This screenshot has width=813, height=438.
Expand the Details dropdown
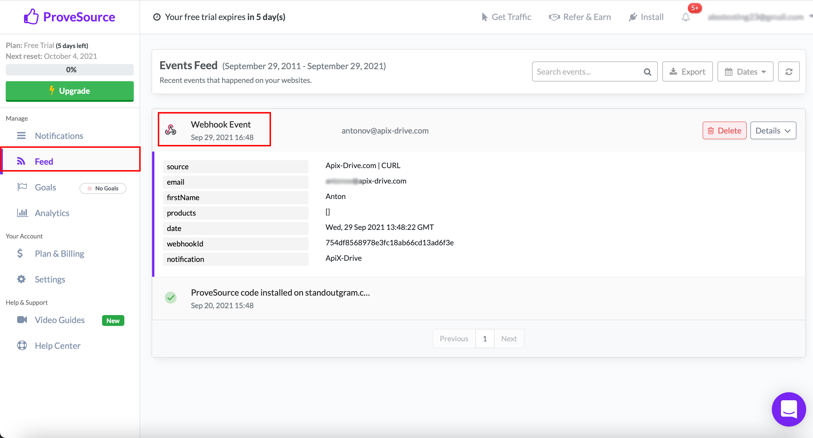[x=773, y=130]
